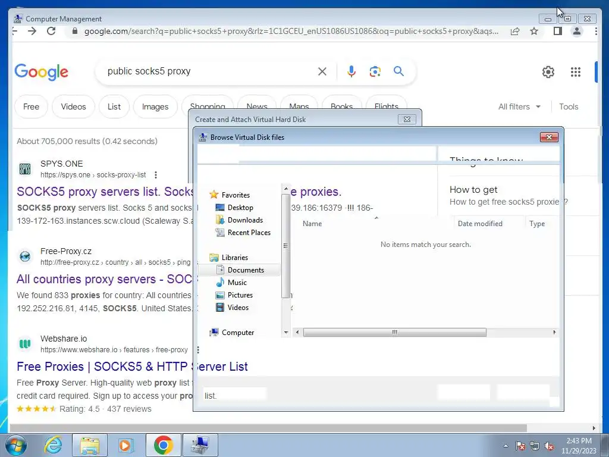
Task: Filter search results by Free
Action: [x=31, y=107]
